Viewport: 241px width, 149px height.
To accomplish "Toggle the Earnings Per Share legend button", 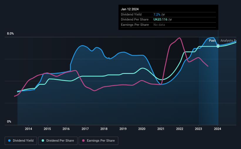I will point(98,141).
